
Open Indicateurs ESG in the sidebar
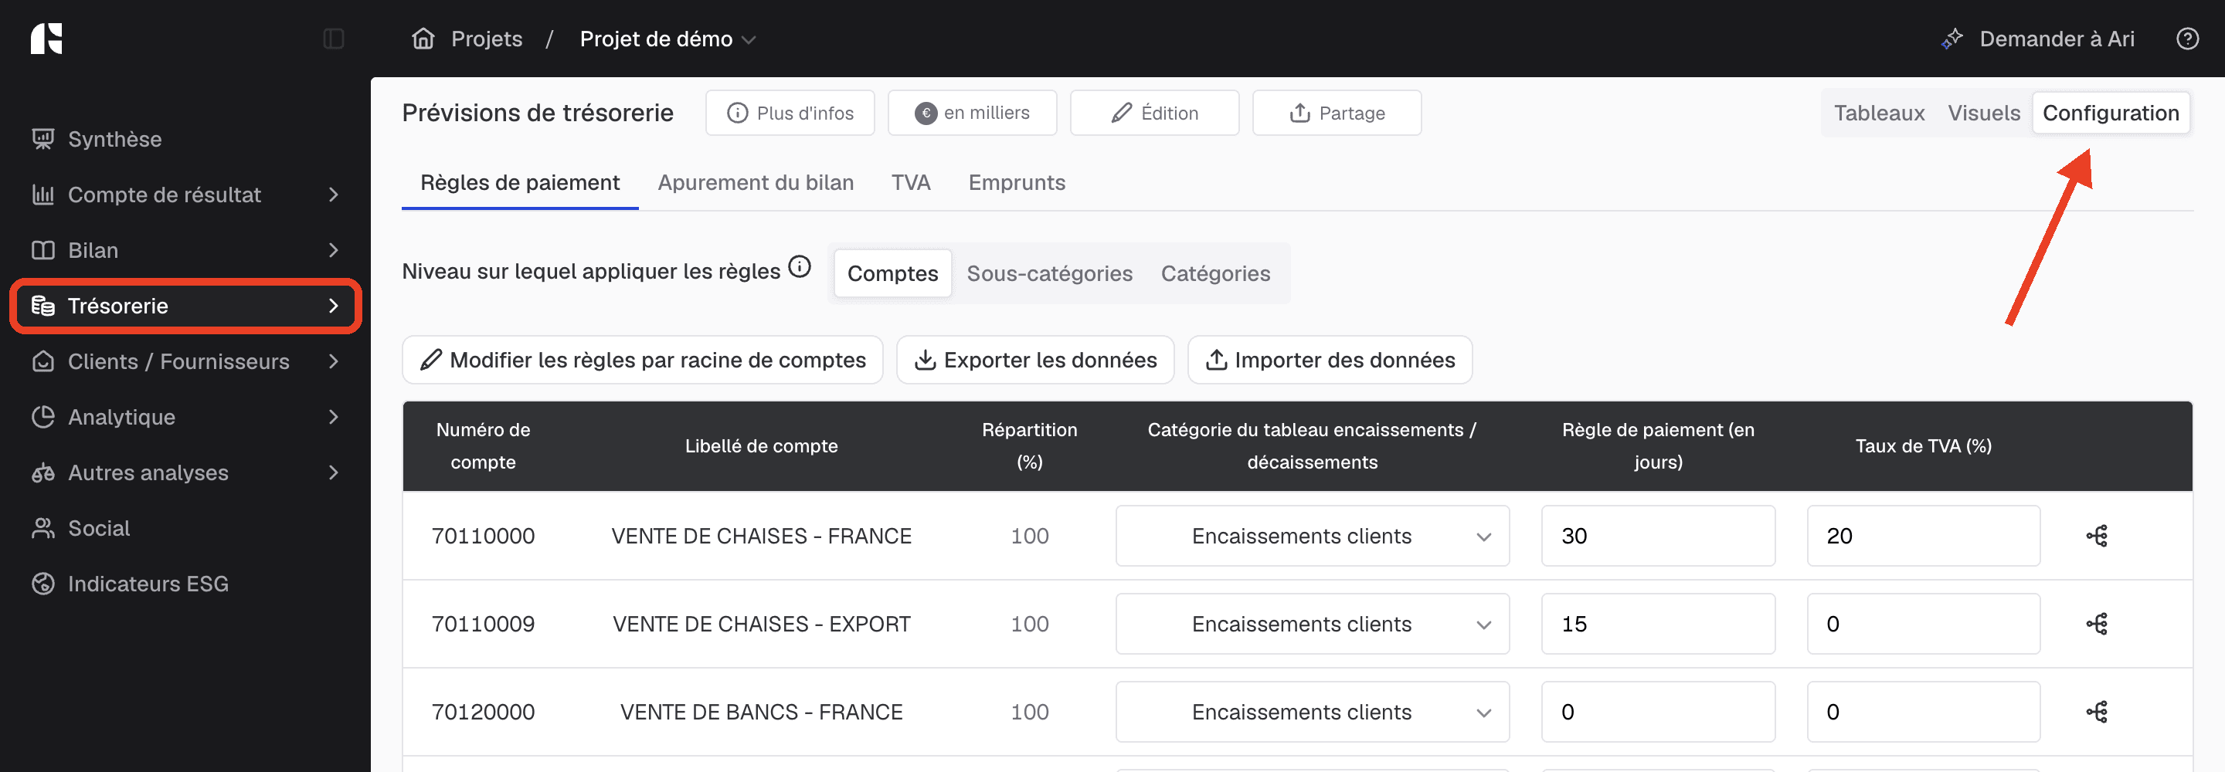[185, 584]
